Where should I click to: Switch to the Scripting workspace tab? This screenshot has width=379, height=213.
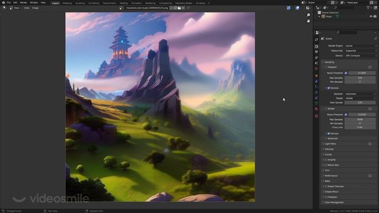click(x=200, y=3)
